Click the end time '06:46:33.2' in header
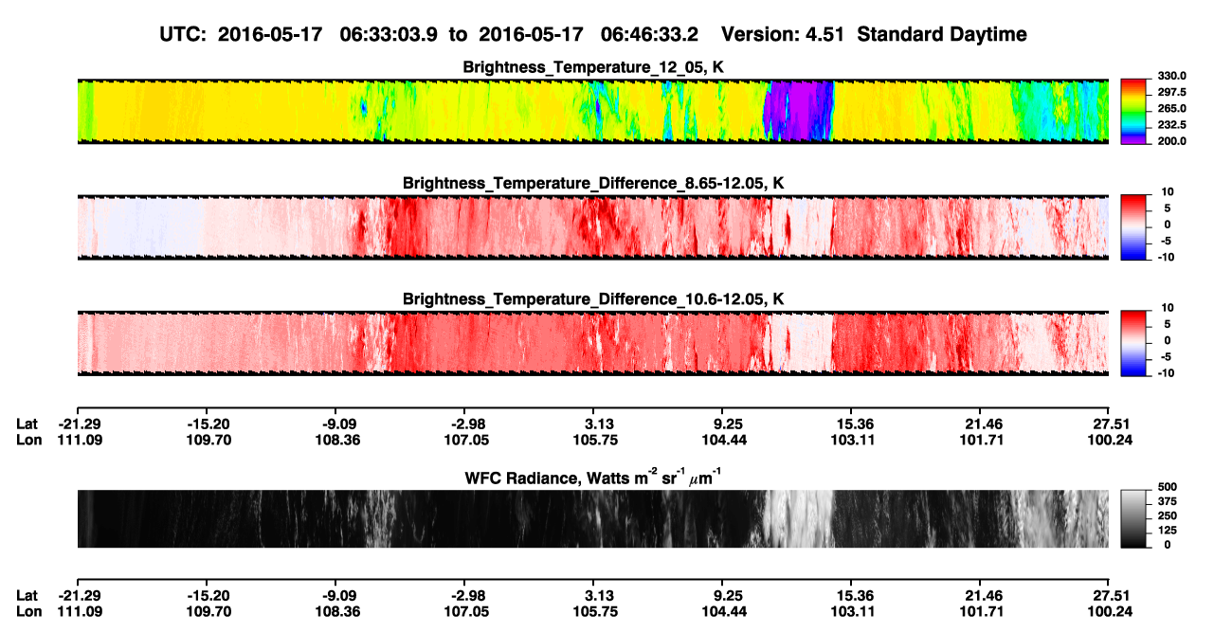The width and height of the screenshot is (1232, 632). click(650, 35)
